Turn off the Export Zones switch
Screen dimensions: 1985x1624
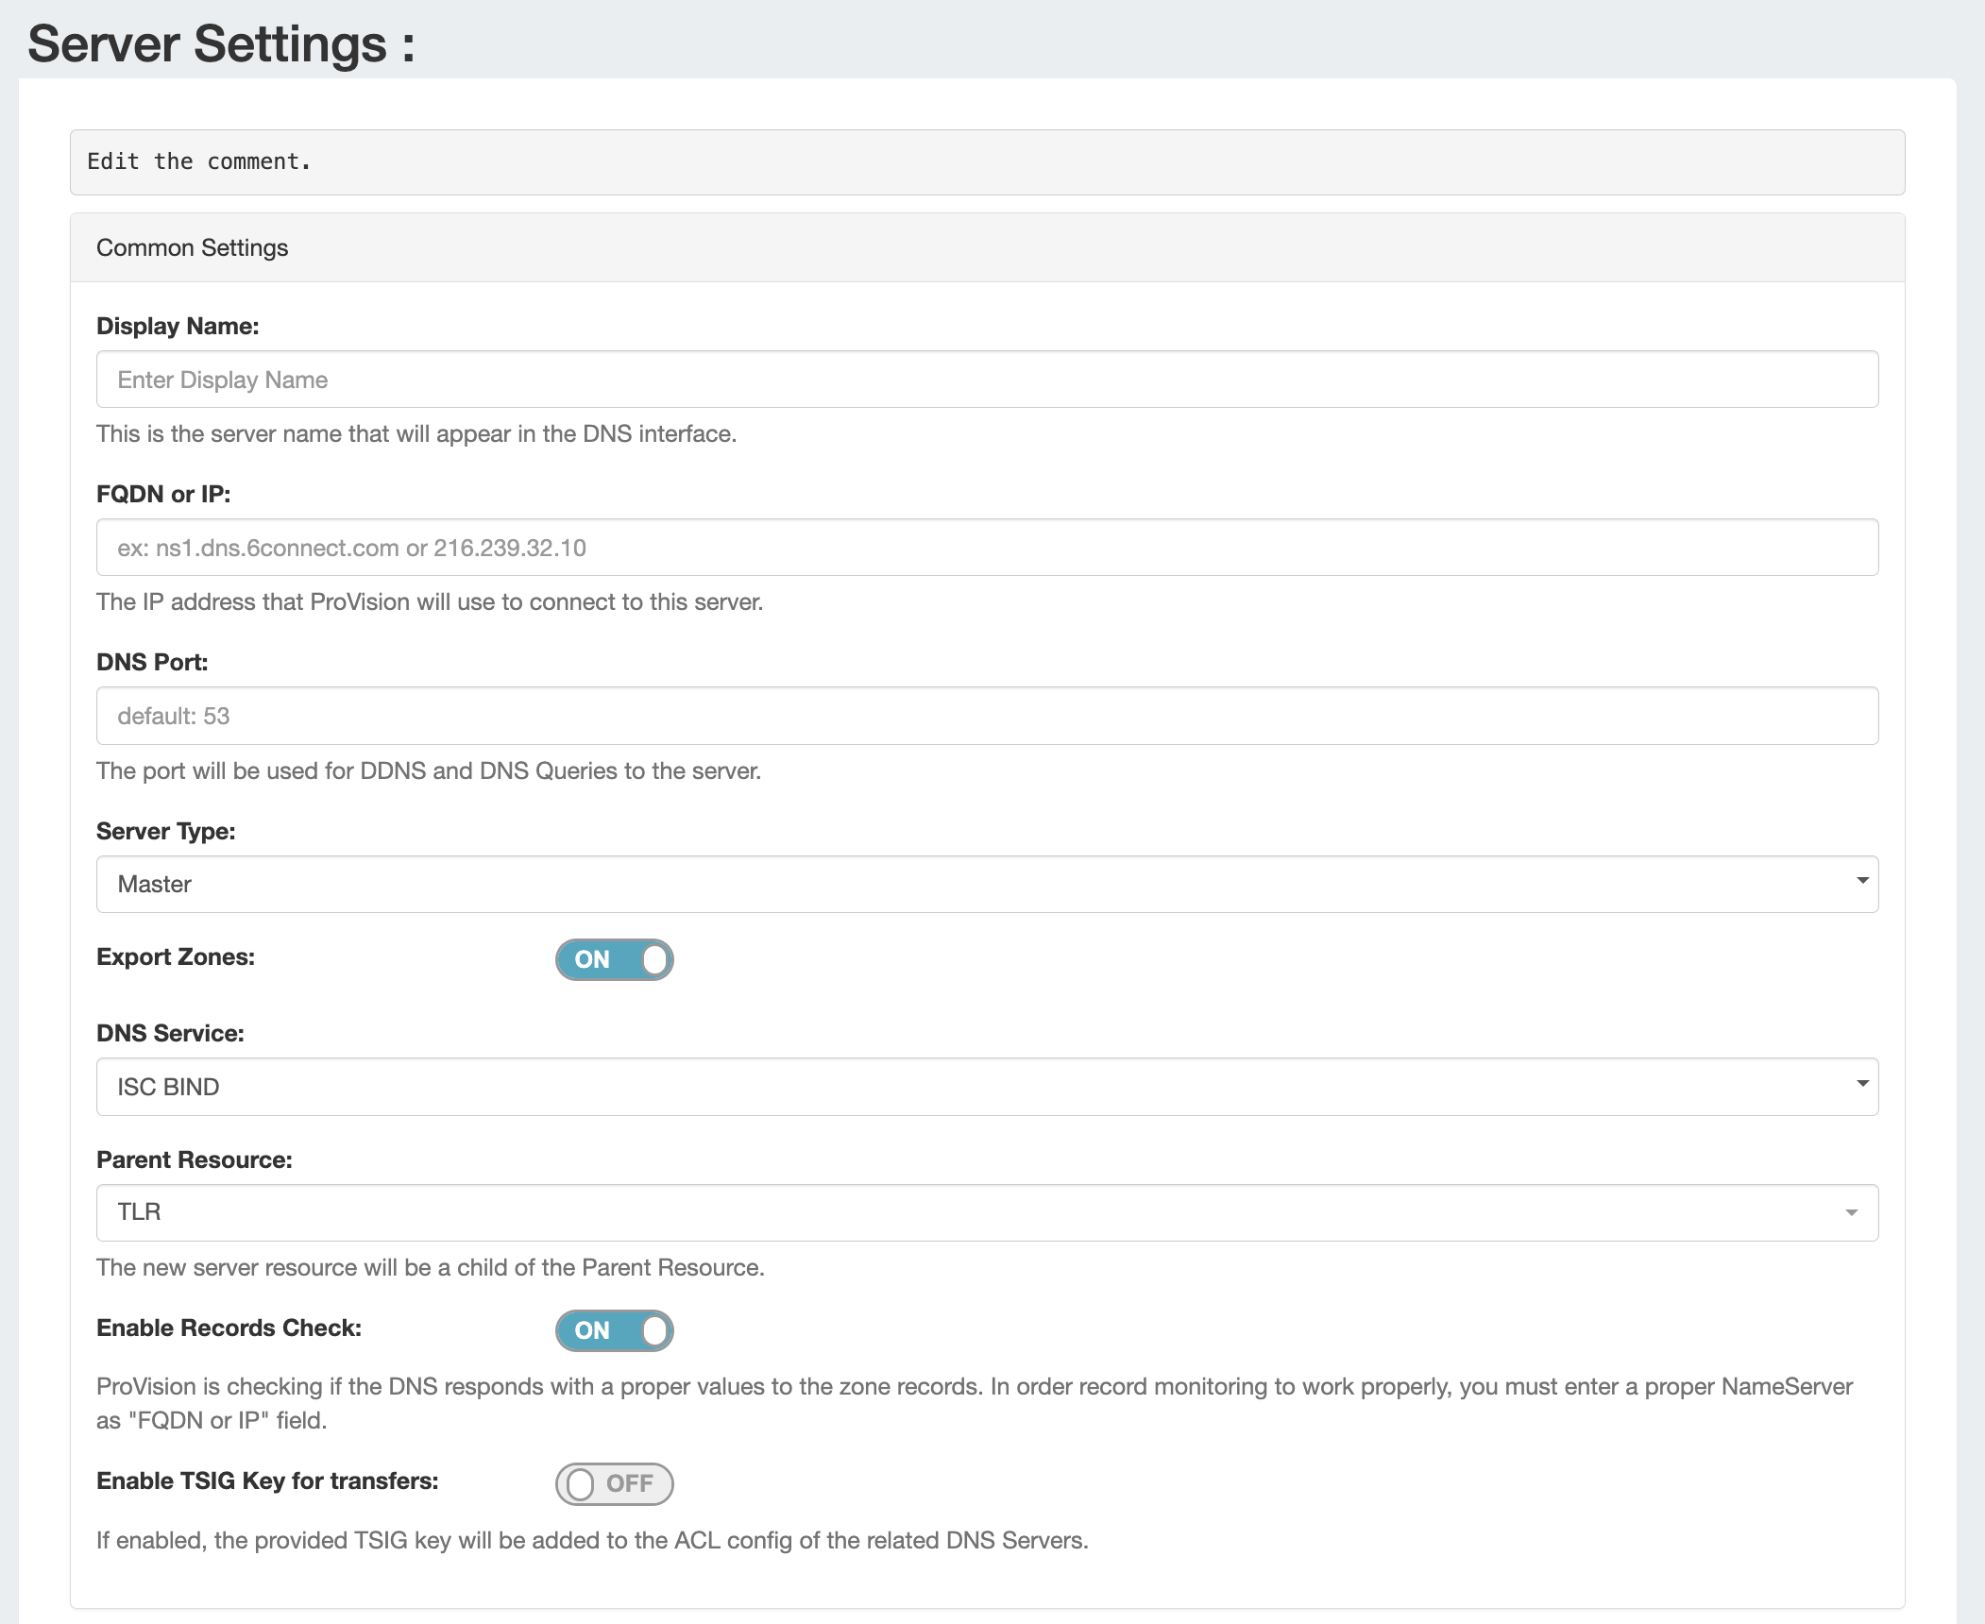point(614,959)
